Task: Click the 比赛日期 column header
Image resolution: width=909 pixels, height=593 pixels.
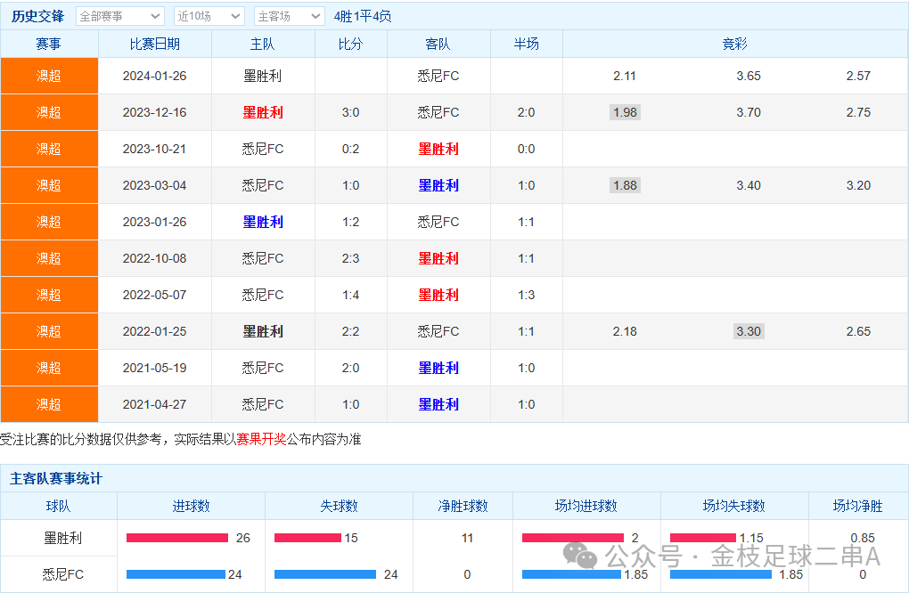Action: pos(155,44)
